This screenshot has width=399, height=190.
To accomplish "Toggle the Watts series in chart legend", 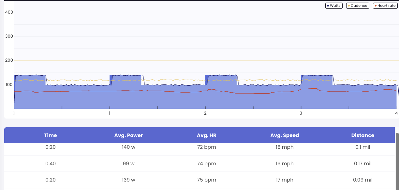I will (x=334, y=6).
